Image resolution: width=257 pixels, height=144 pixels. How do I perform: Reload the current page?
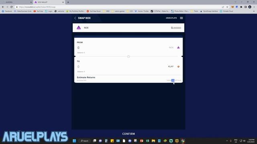[12, 7]
